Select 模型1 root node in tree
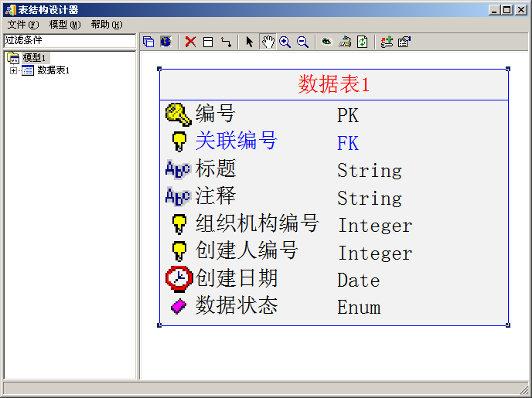 35,57
